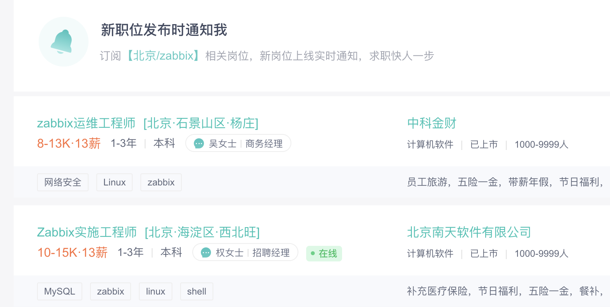610x307 pixels.
Task: Select the 网络安全 skill tag
Action: click(63, 182)
